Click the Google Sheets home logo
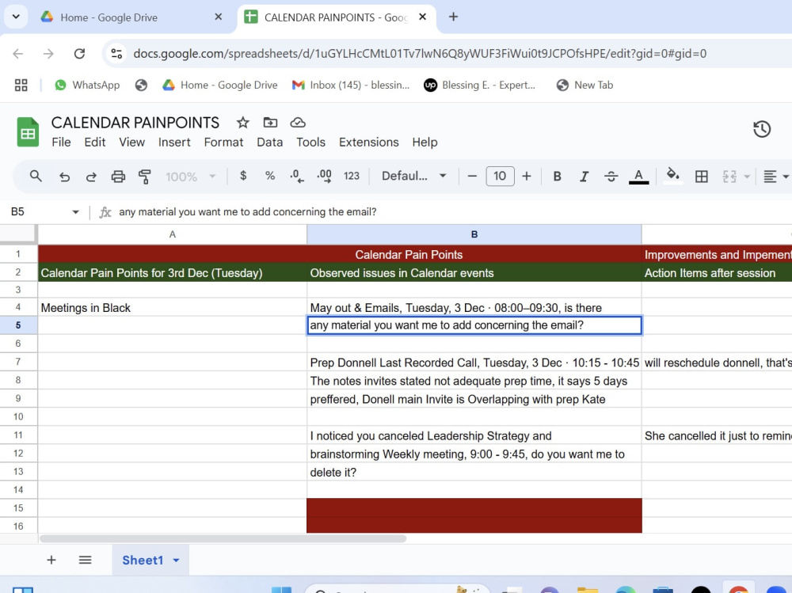This screenshot has width=792, height=593. [x=28, y=132]
